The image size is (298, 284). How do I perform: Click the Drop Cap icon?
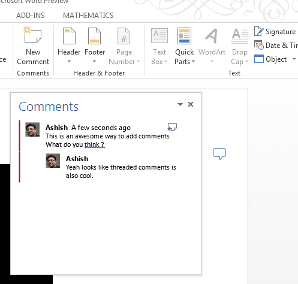coord(240,36)
